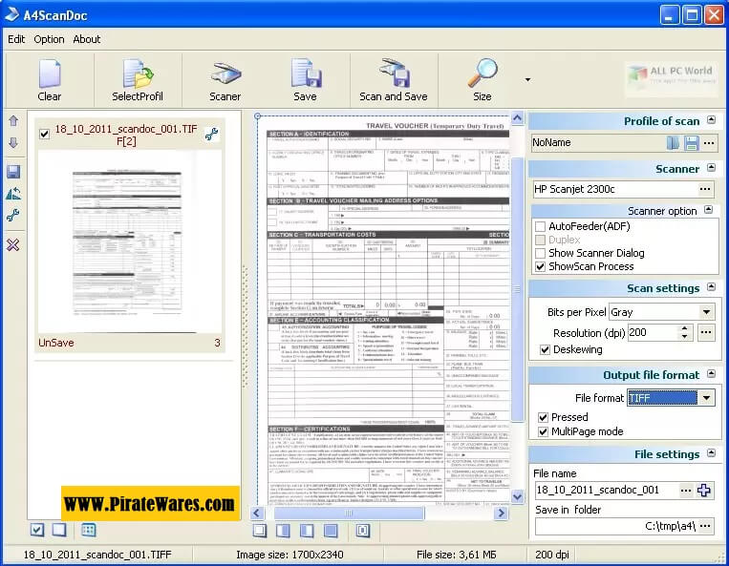
Task: Open the Option menu
Action: (49, 39)
